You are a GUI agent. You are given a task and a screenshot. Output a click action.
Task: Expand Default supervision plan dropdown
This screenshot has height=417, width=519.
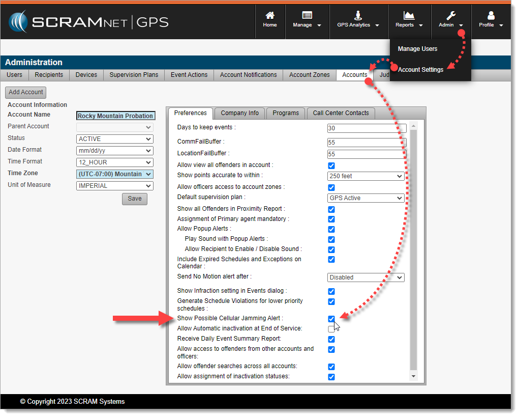365,198
